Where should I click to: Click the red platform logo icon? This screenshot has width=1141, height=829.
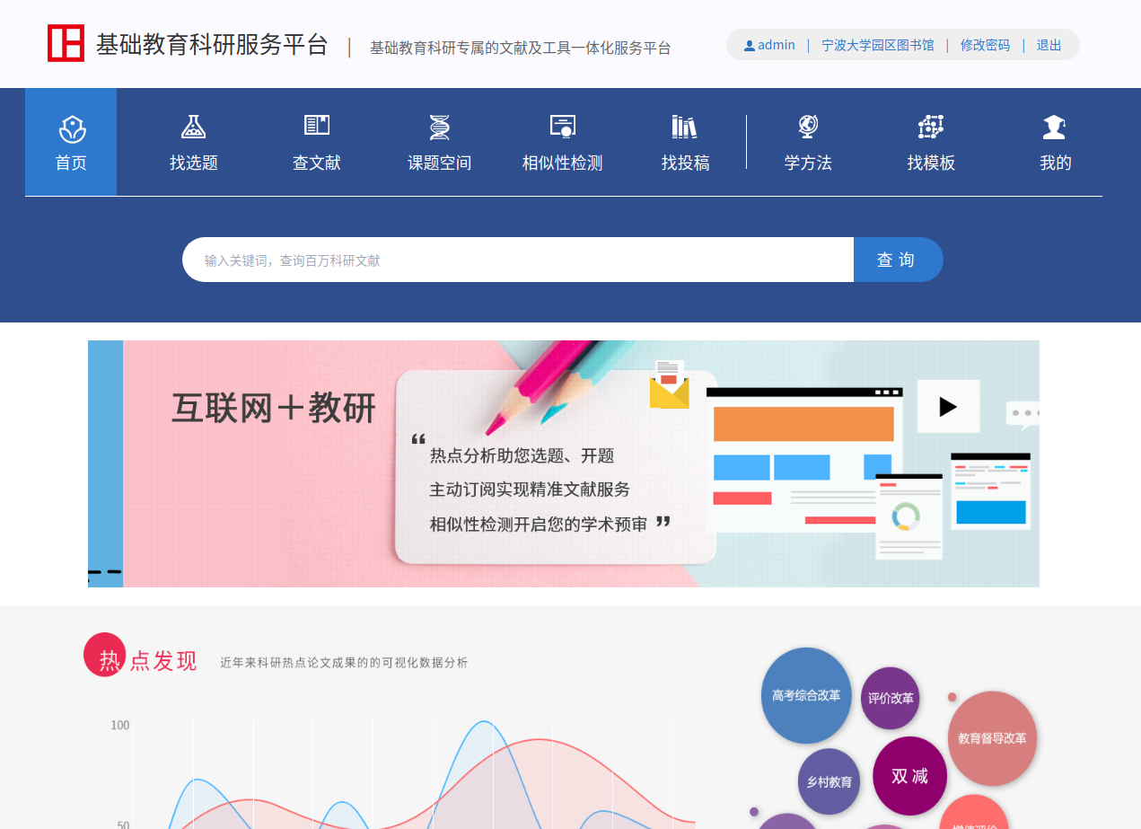(66, 43)
